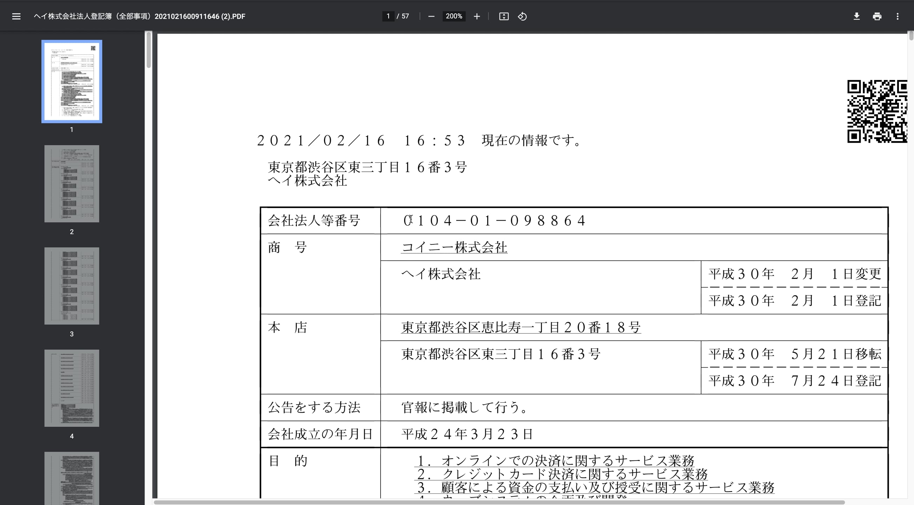Zoom in with the plus icon
Viewport: 914px width, 505px height.
(477, 16)
